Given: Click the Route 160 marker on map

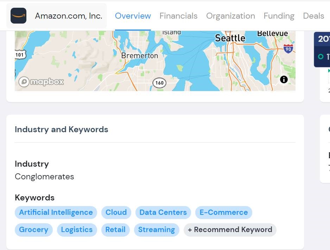Looking at the screenshot, I should 159,83.
